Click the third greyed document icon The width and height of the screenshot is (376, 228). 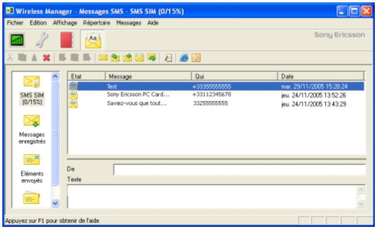click(x=87, y=58)
